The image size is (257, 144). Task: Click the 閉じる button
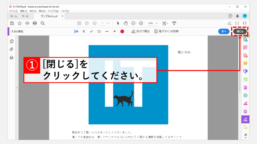pos(240,31)
